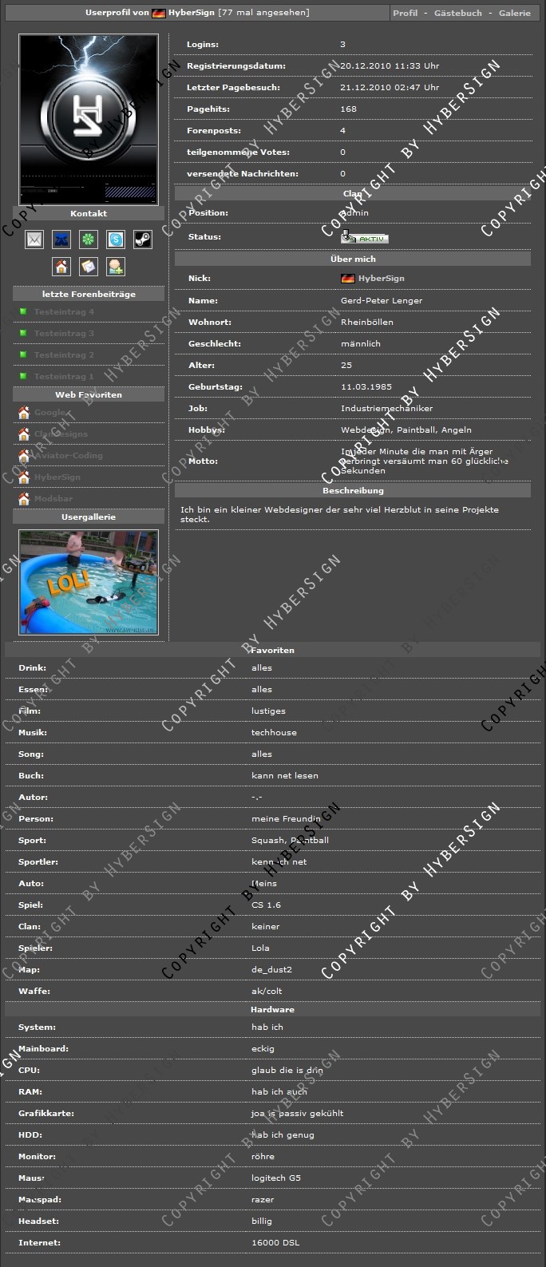Screen dimensions: 546x1267
Task: Open forum post Testeintrag 1
Action: 64,377
